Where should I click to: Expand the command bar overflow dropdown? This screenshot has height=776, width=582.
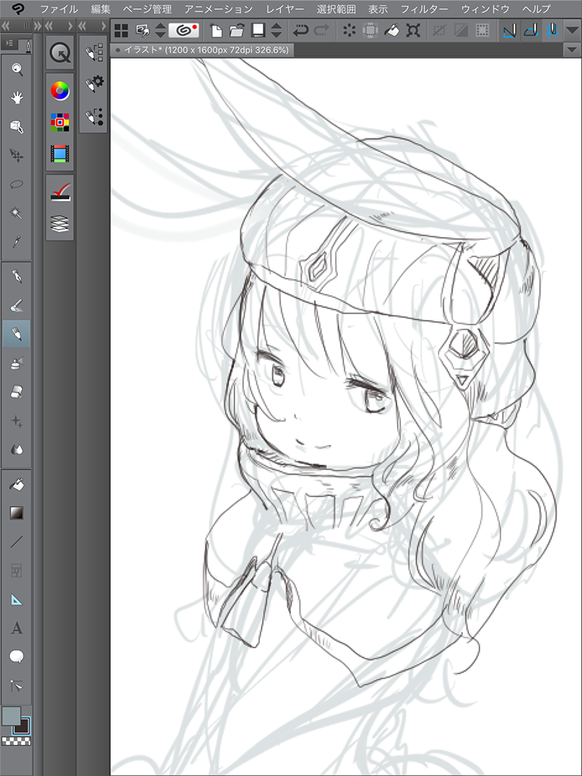pyautogui.click(x=573, y=30)
